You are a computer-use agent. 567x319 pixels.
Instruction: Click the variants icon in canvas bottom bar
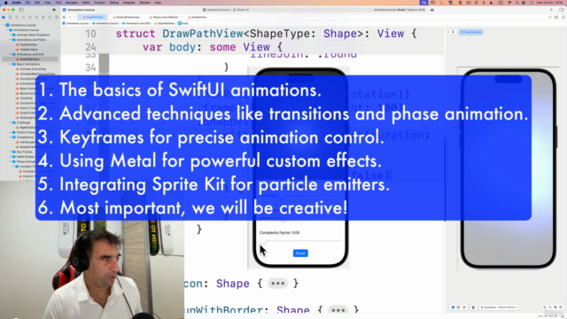pos(464,307)
